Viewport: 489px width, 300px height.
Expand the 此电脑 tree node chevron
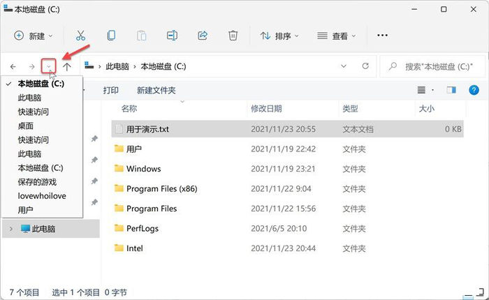pos(10,228)
